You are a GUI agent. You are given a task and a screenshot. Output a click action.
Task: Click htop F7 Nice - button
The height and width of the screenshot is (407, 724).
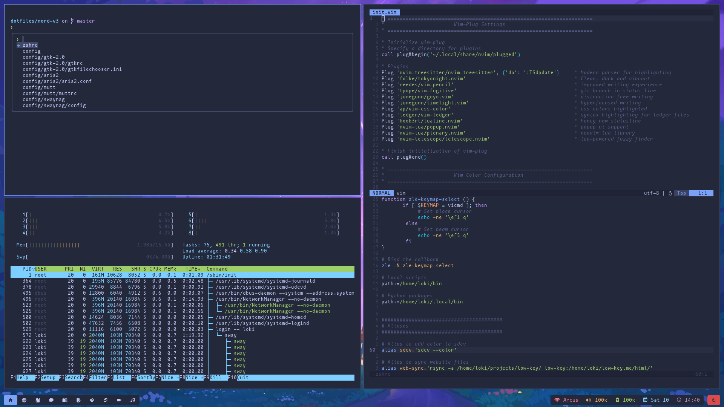pos(167,378)
